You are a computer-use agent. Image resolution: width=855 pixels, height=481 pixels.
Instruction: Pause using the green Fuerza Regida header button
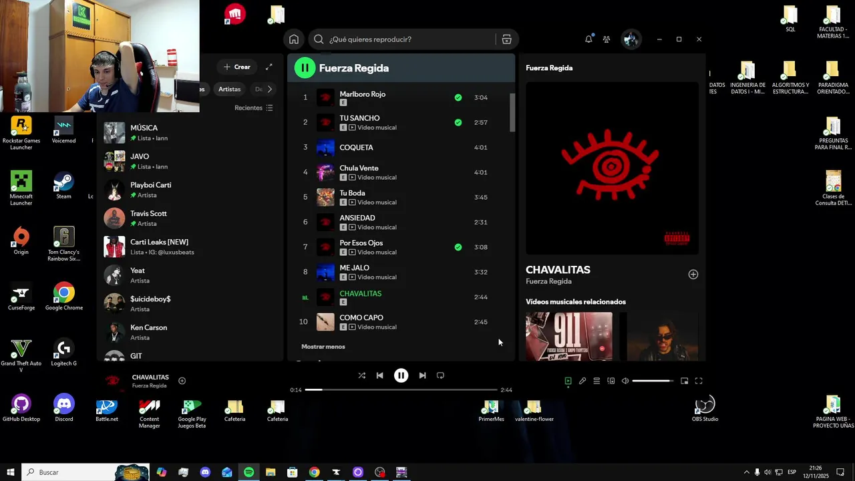pos(305,67)
